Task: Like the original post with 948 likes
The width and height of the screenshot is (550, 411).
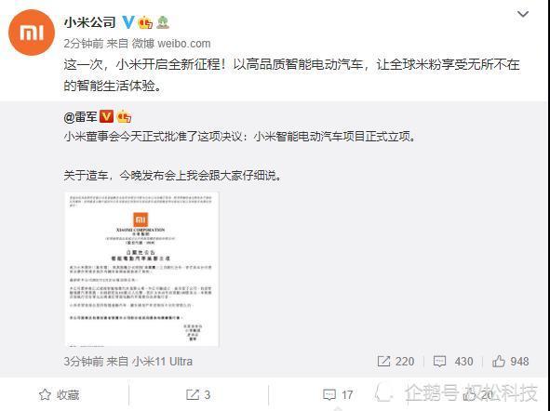Action: point(510,361)
